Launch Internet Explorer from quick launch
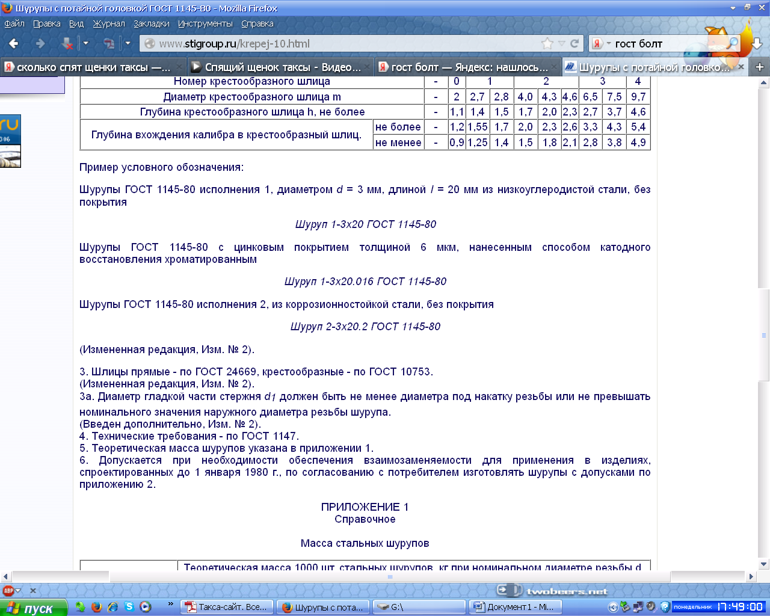Image resolution: width=770 pixels, height=616 pixels. (x=112, y=607)
